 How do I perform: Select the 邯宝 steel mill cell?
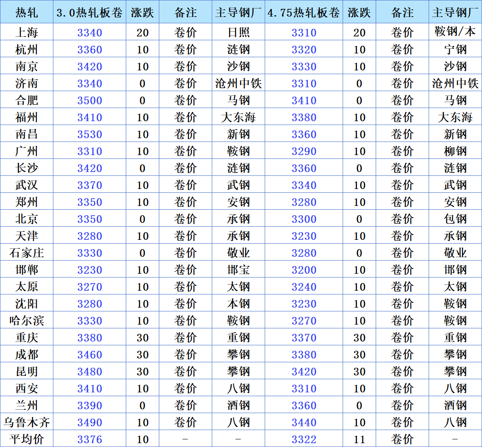238,270
